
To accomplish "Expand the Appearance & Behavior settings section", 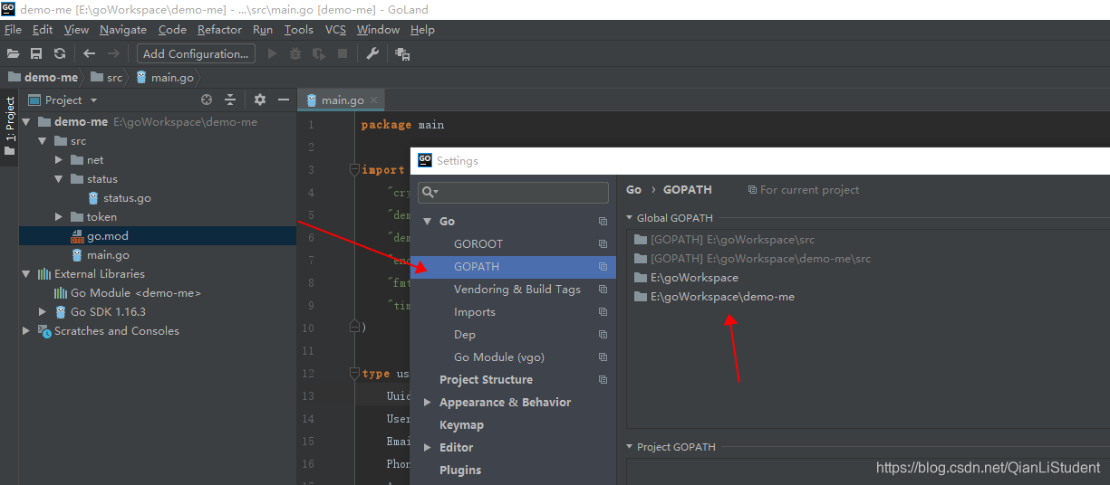I will [x=427, y=403].
